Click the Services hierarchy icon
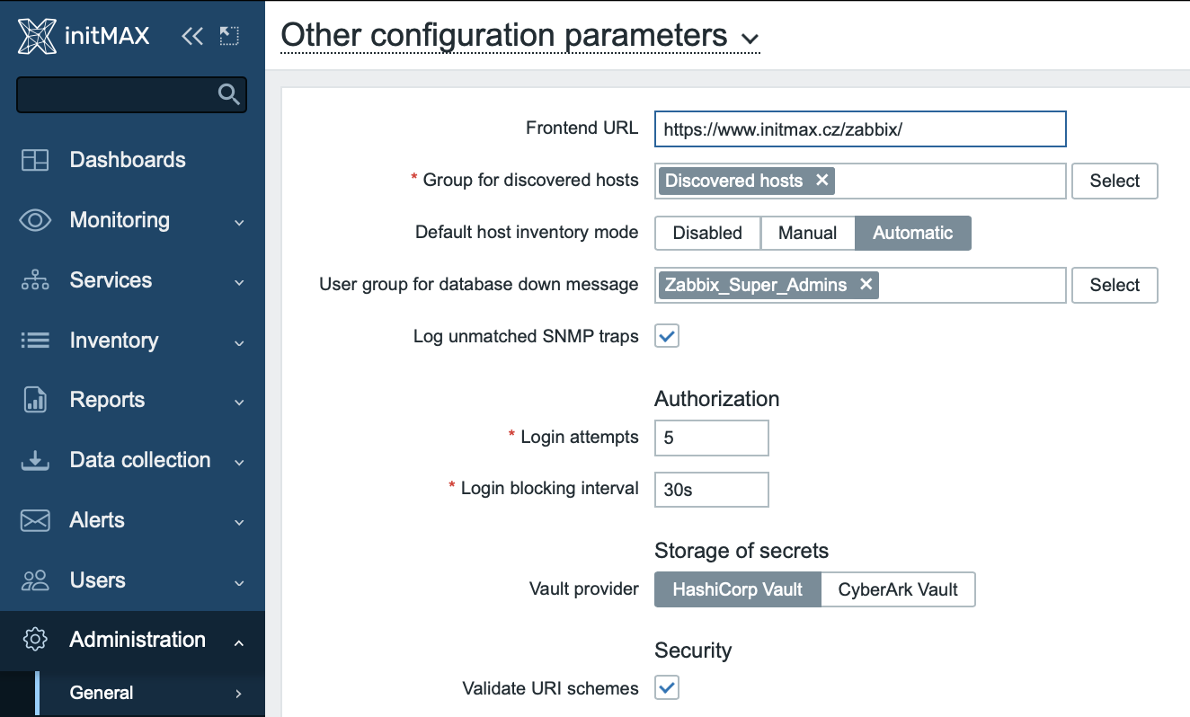The height and width of the screenshot is (717, 1190). [35, 280]
